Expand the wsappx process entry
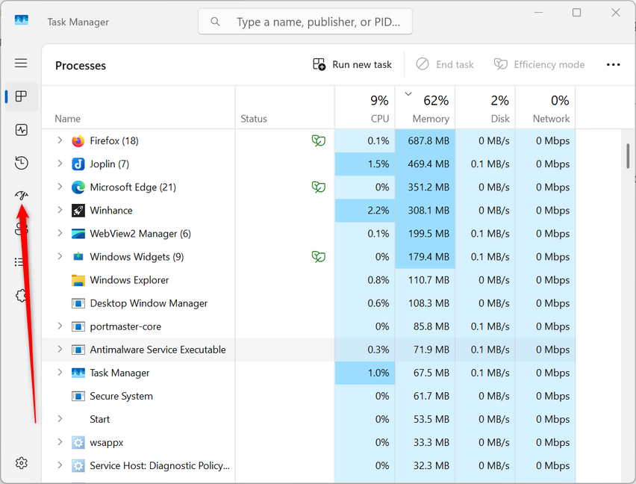This screenshot has width=636, height=484. pos(60,442)
